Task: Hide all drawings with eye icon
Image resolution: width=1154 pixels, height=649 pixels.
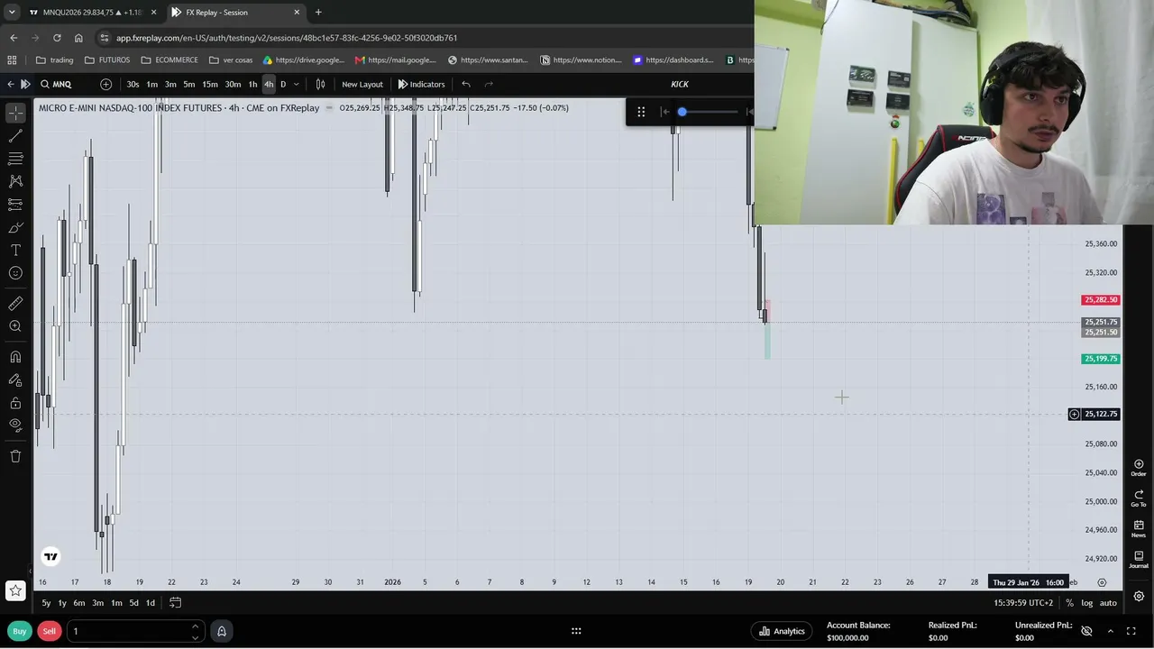Action: [15, 425]
